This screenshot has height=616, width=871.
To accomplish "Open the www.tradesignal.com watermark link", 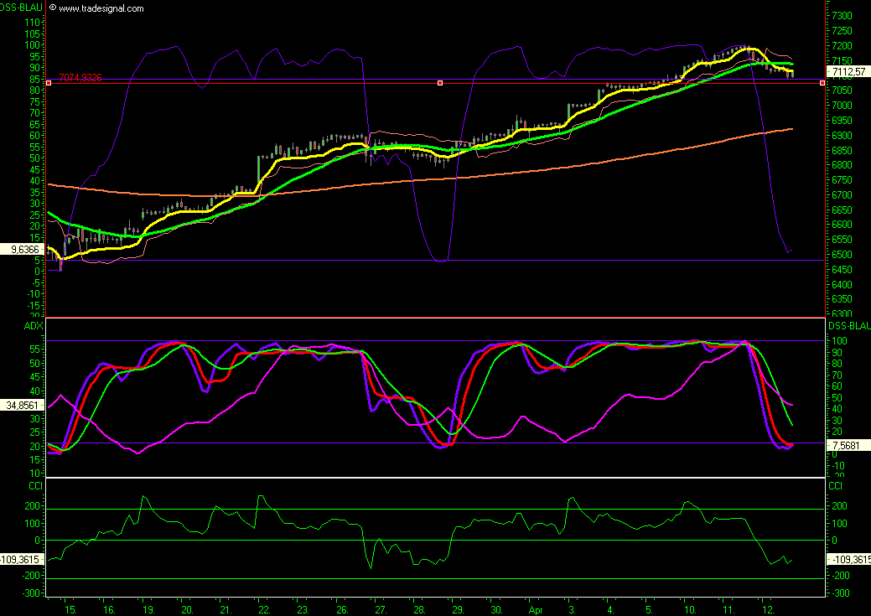I will click(101, 8).
